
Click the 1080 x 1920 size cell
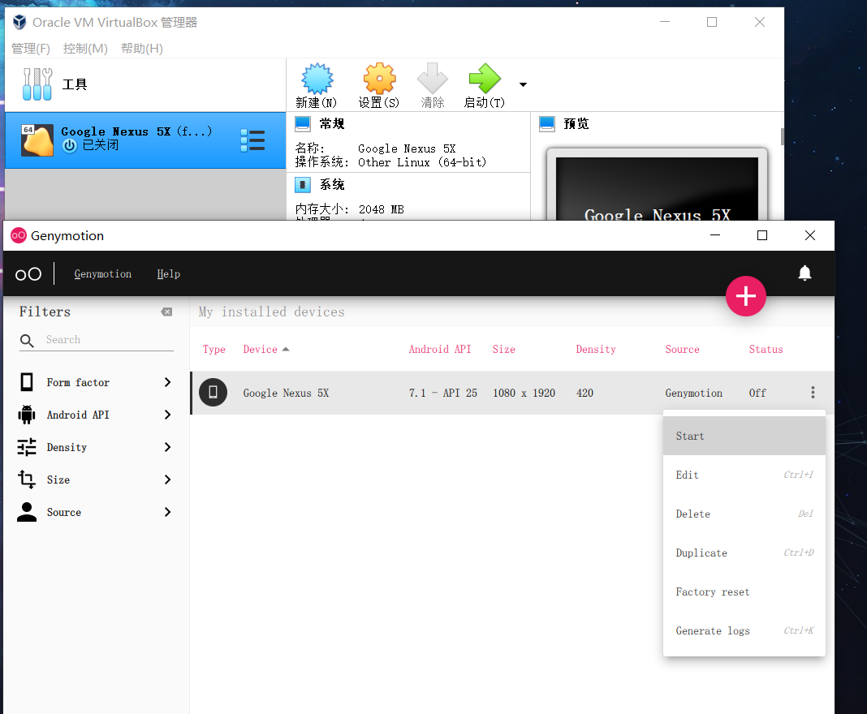click(524, 393)
